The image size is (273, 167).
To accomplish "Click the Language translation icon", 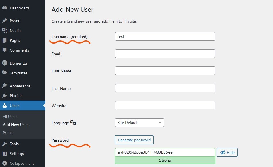I will (73, 123).
